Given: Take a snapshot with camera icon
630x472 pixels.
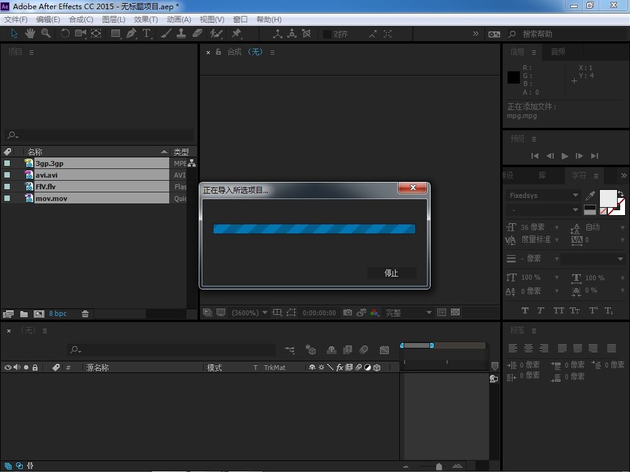Looking at the screenshot, I should click(x=348, y=312).
